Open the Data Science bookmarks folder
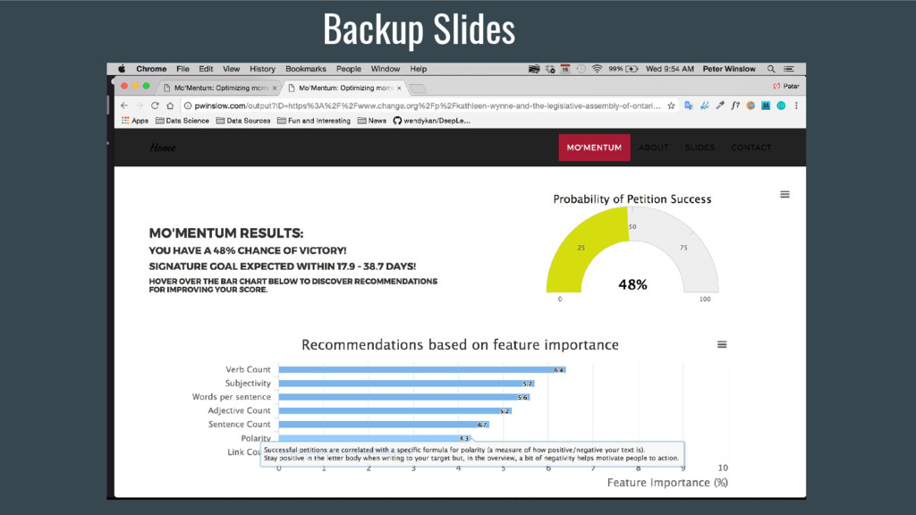916x515 pixels. 182,121
